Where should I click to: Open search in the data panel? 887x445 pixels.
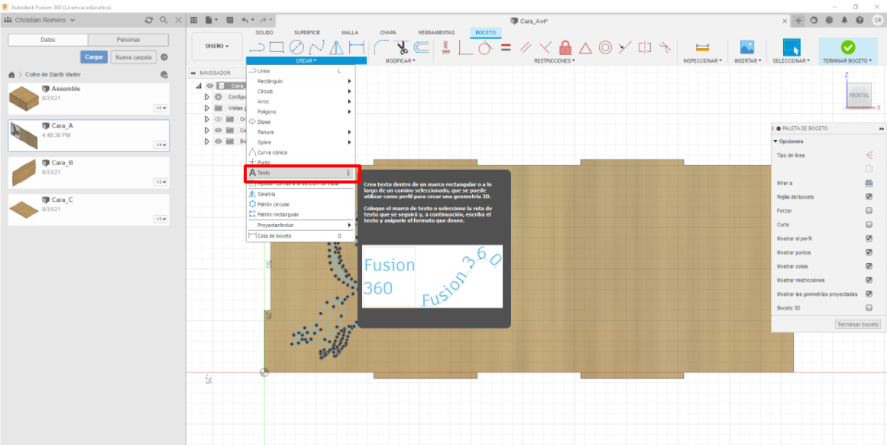[163, 20]
